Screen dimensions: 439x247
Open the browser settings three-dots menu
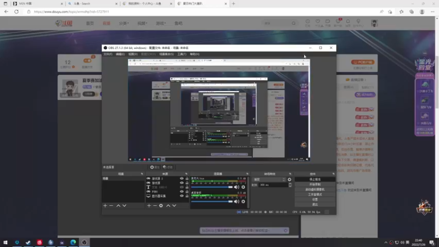point(432,12)
